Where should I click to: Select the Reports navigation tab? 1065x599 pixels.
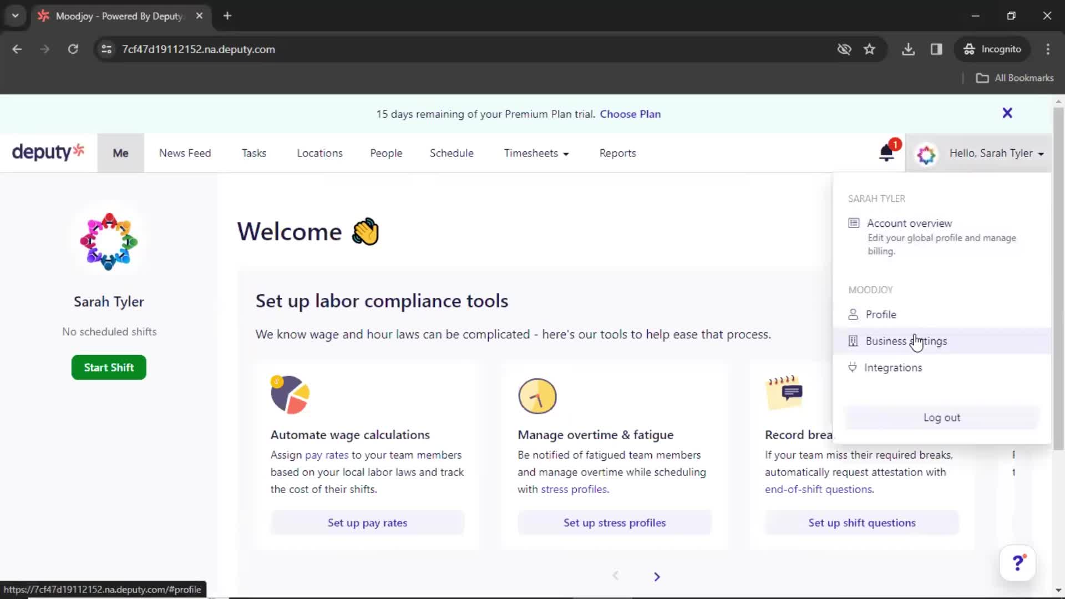(617, 153)
